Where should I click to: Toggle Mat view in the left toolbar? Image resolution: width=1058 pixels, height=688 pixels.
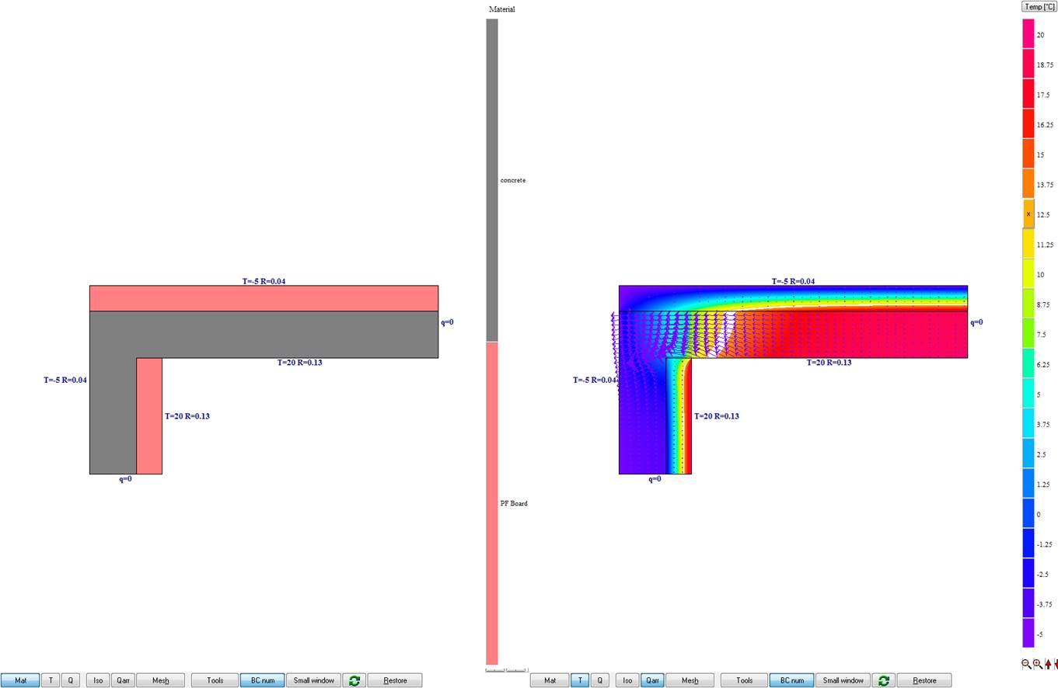20,680
